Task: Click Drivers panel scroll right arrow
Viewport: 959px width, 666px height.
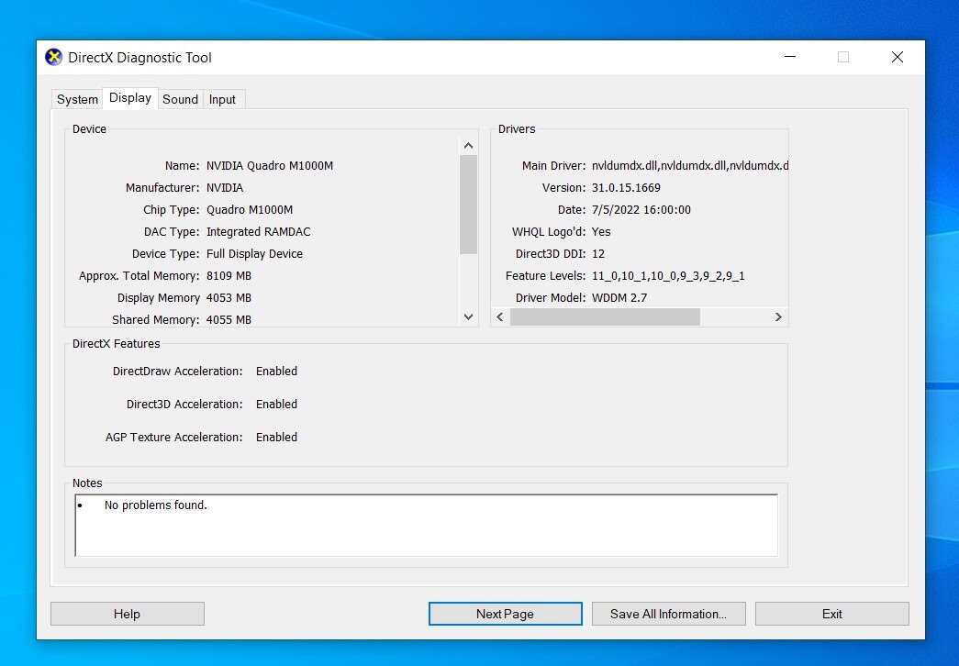Action: coord(778,316)
